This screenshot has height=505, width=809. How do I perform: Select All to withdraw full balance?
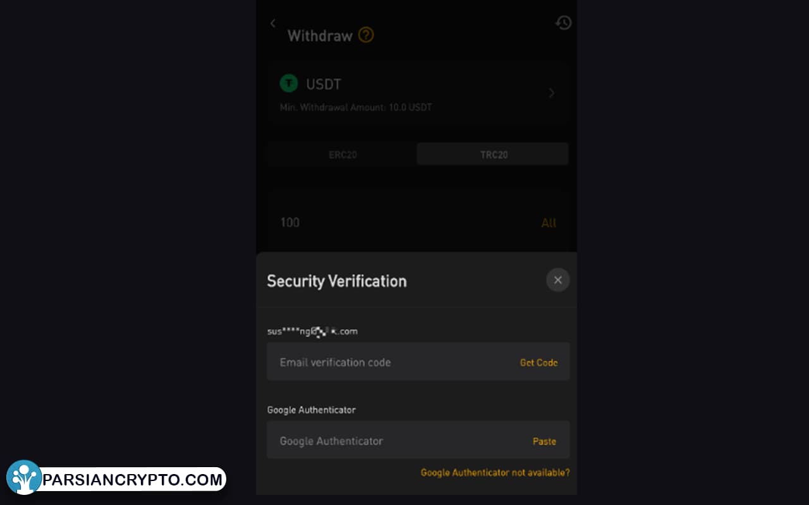click(549, 223)
